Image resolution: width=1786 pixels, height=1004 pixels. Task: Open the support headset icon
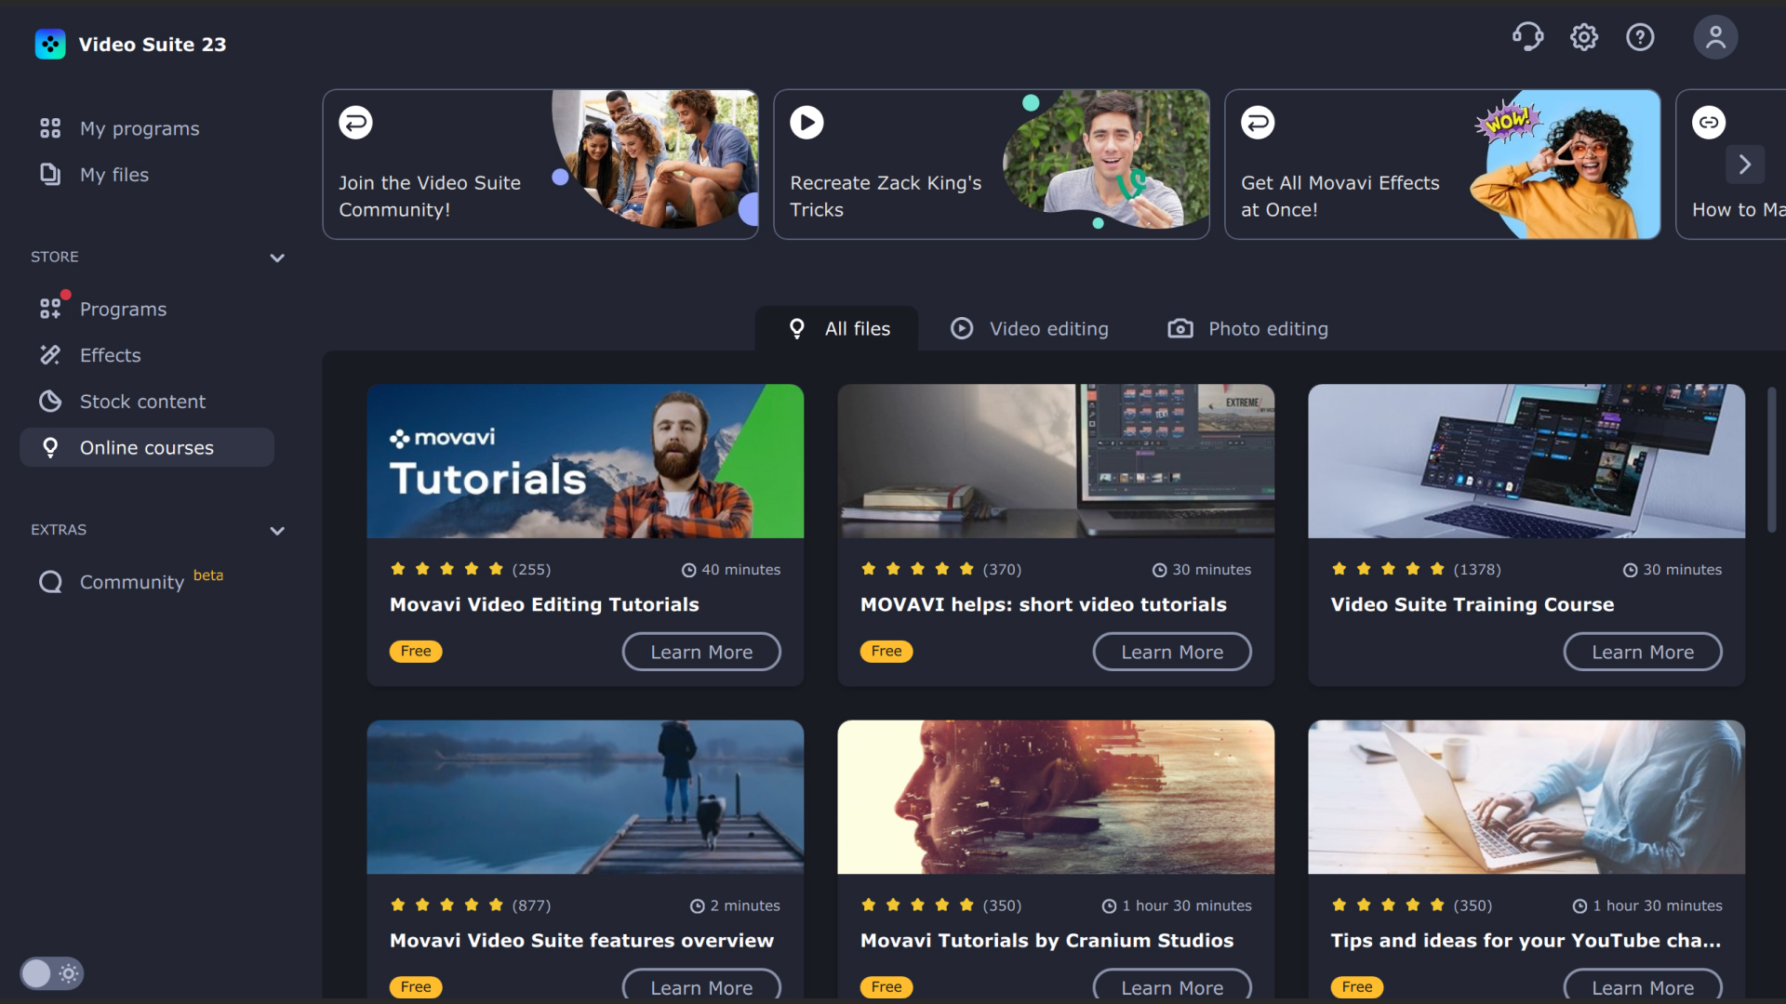[x=1528, y=36]
